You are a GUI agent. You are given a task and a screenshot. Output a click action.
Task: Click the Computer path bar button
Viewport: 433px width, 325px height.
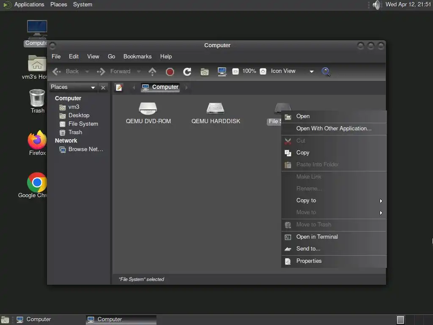click(160, 87)
